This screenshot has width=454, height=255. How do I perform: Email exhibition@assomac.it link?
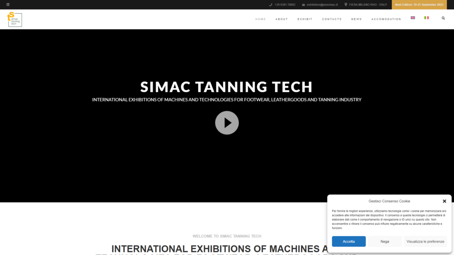click(x=322, y=4)
